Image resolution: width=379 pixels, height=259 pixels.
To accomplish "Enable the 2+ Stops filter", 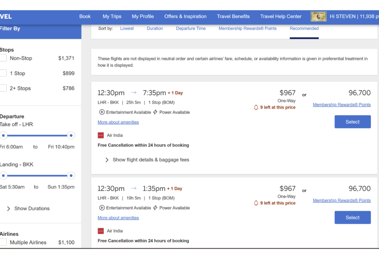I will [x=3, y=88].
